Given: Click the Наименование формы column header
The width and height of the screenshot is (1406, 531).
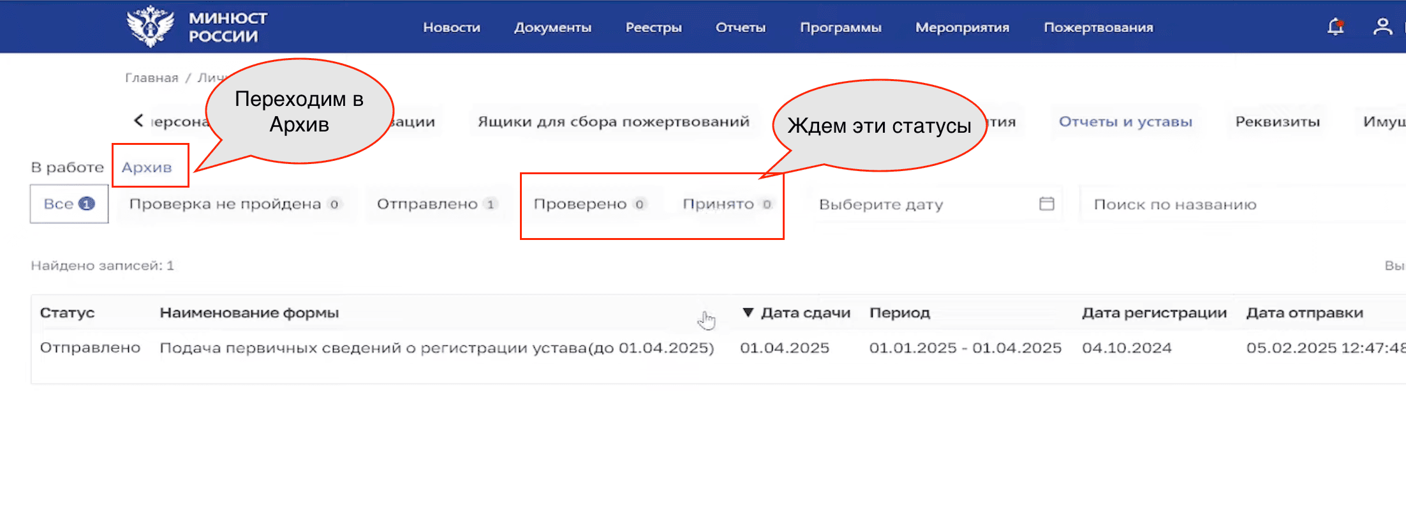Looking at the screenshot, I should click(249, 313).
